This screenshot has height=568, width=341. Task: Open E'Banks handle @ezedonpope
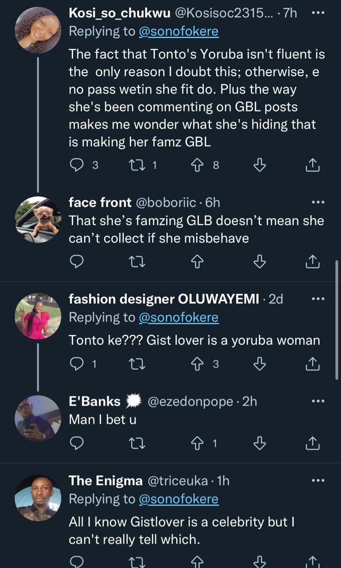point(192,402)
